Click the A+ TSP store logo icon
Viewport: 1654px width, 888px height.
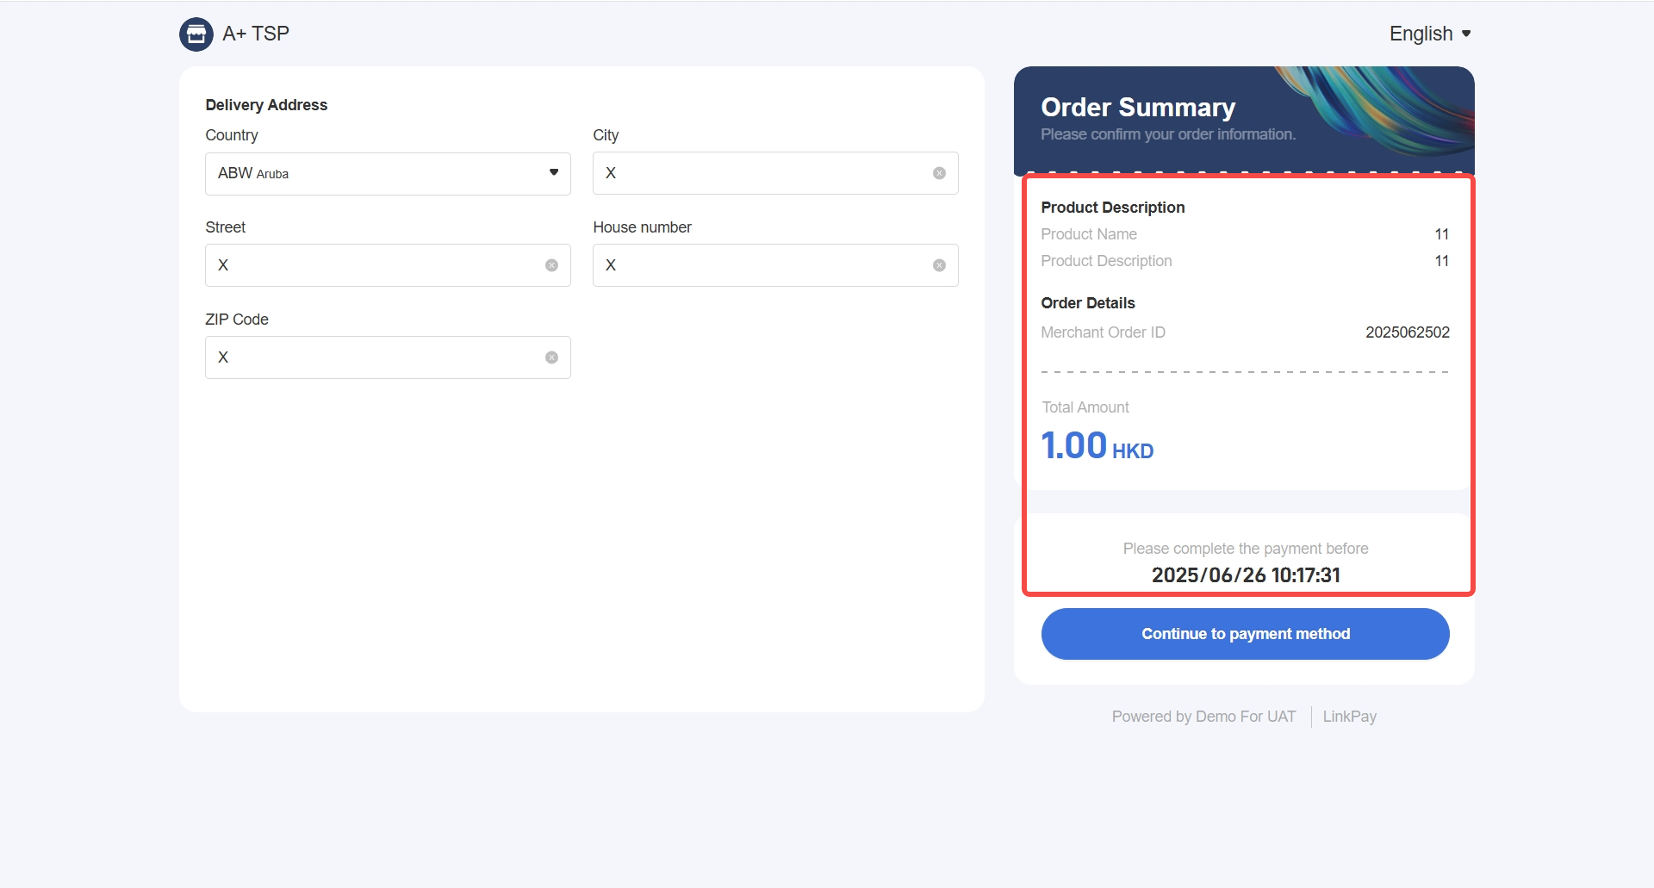[196, 34]
